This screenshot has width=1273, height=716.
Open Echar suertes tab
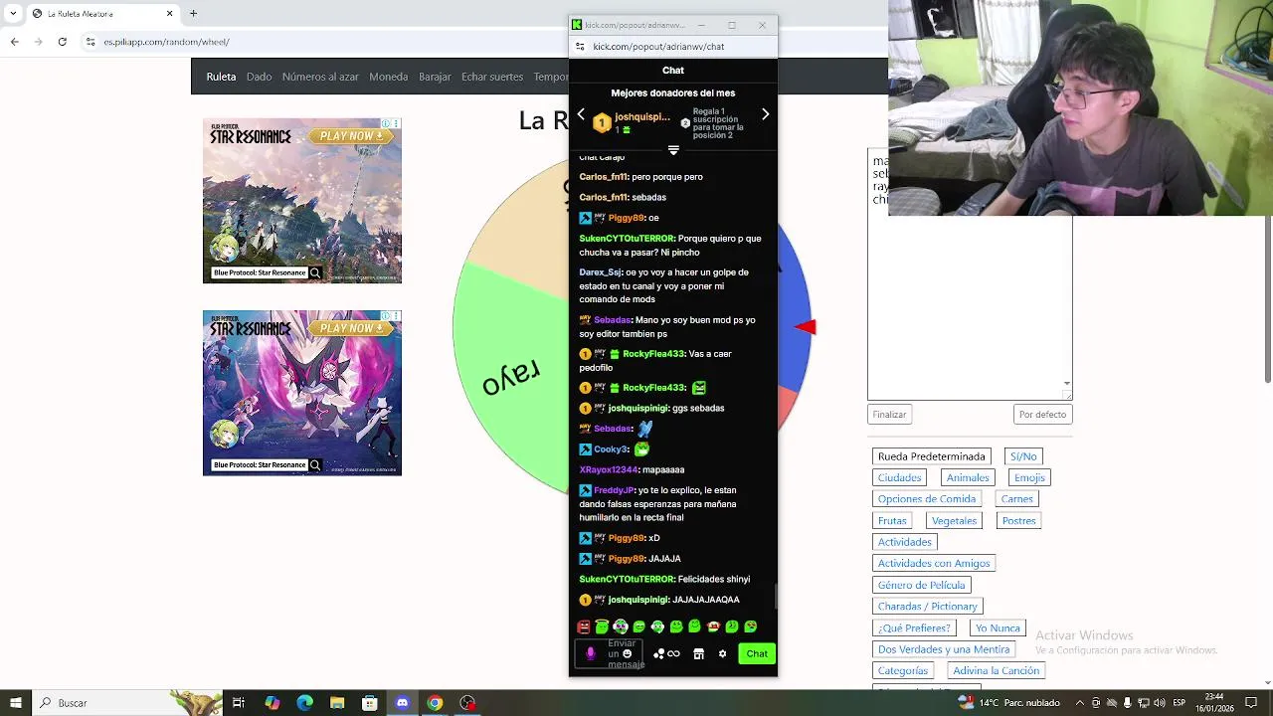tap(492, 77)
